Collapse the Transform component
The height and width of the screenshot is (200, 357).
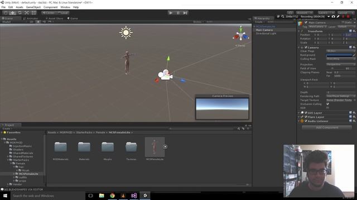tap(299, 31)
